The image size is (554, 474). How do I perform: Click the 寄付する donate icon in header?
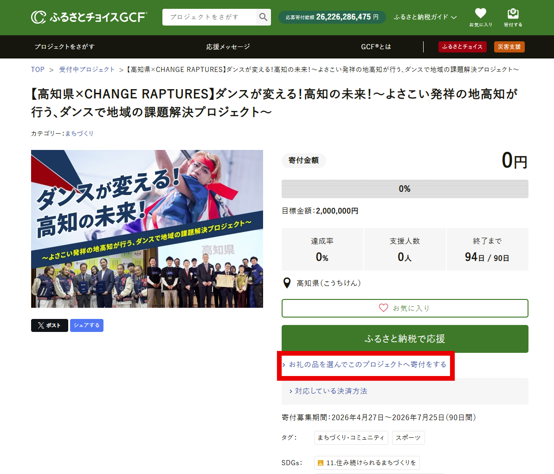(513, 17)
